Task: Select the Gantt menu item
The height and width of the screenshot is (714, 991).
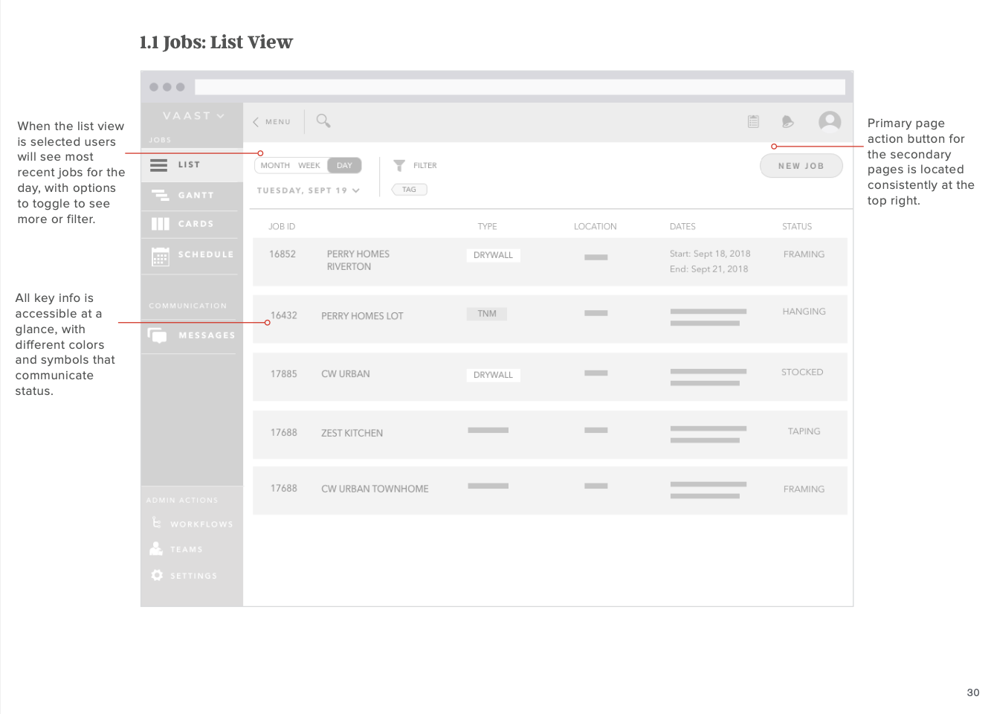Action: coord(192,196)
